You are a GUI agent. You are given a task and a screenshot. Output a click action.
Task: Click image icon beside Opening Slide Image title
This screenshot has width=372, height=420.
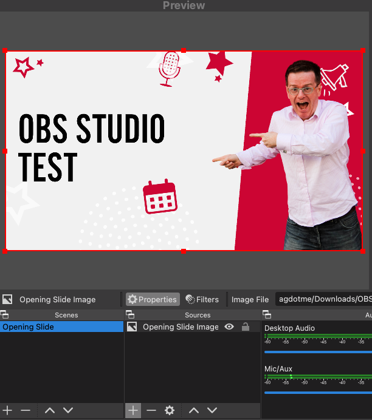pos(7,299)
